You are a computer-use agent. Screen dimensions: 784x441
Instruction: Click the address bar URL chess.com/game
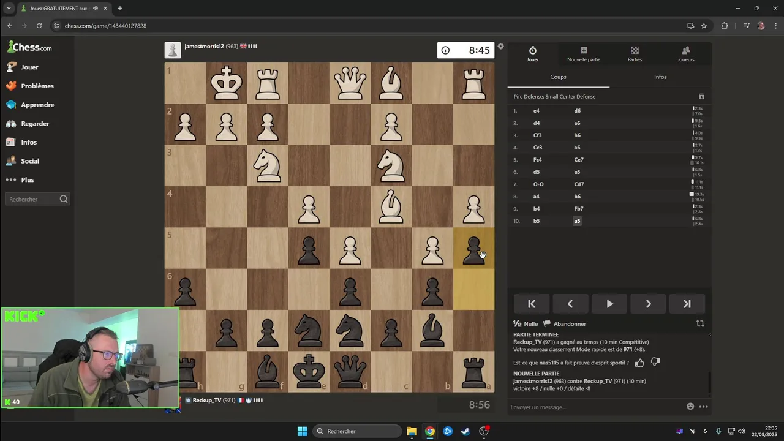pos(105,26)
